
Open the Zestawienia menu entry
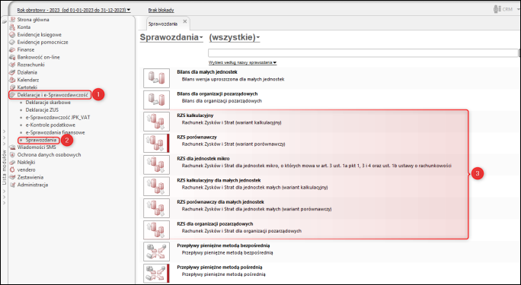30,177
